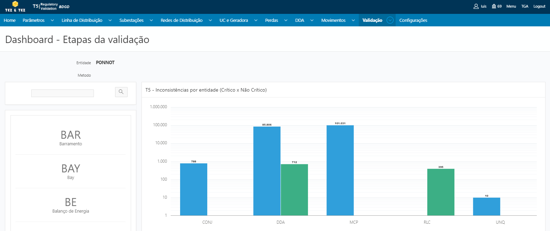Go to the Home menu item

(10, 20)
